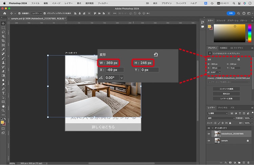Click the foreground color swatch in toolbar
This screenshot has height=165, width=254.
coord(2,122)
